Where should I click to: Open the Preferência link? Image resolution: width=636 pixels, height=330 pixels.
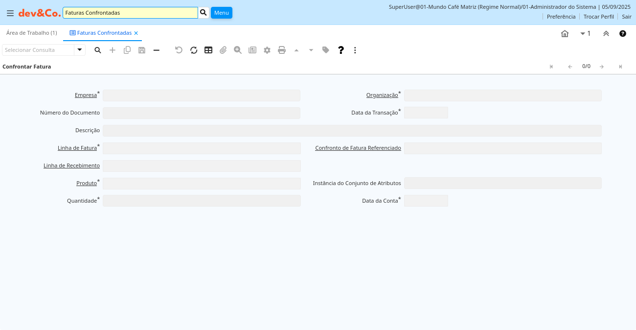[x=561, y=17]
